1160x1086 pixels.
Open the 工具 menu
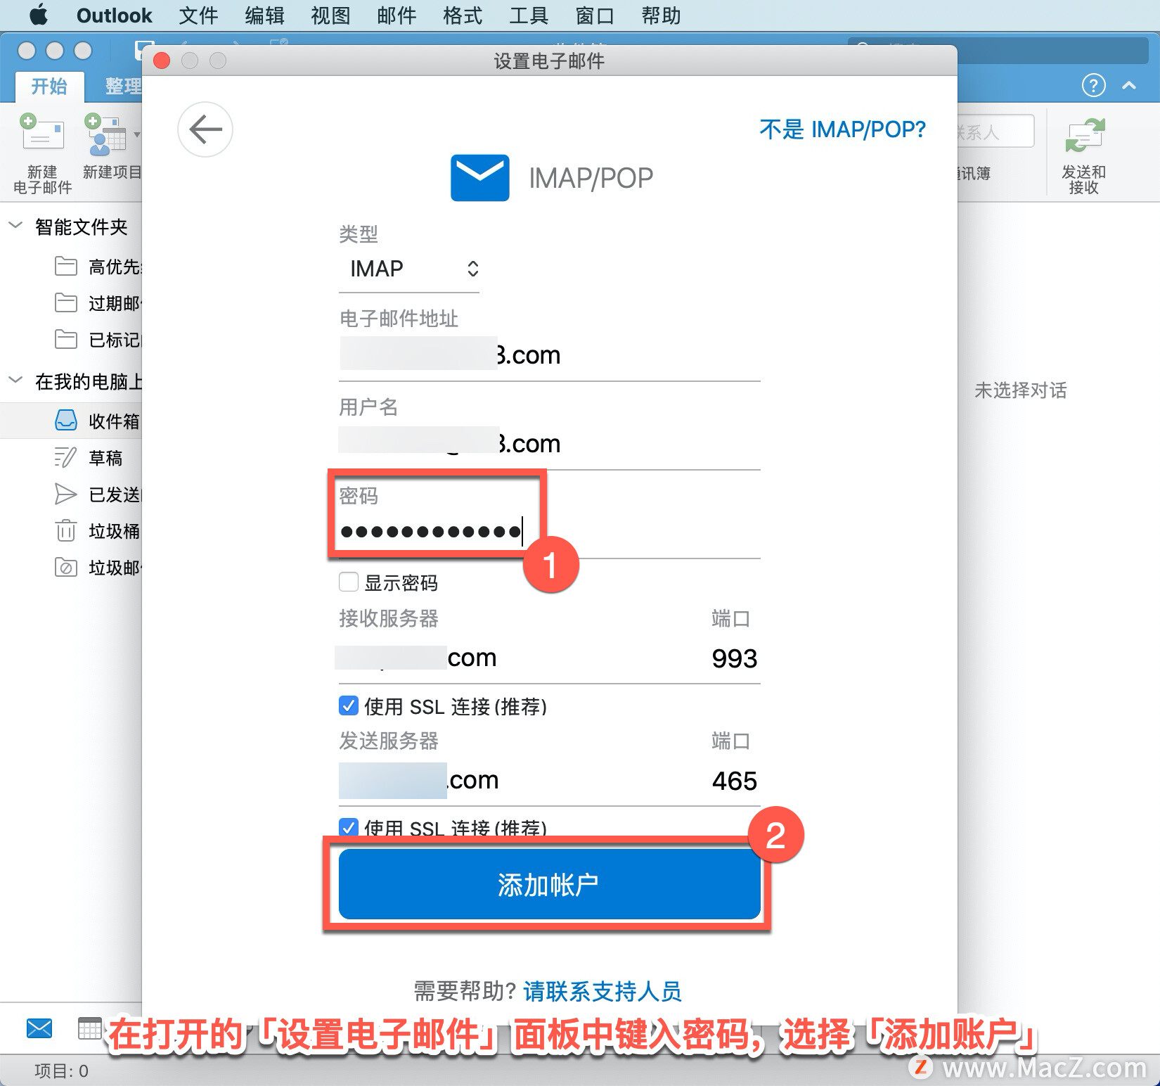click(529, 15)
